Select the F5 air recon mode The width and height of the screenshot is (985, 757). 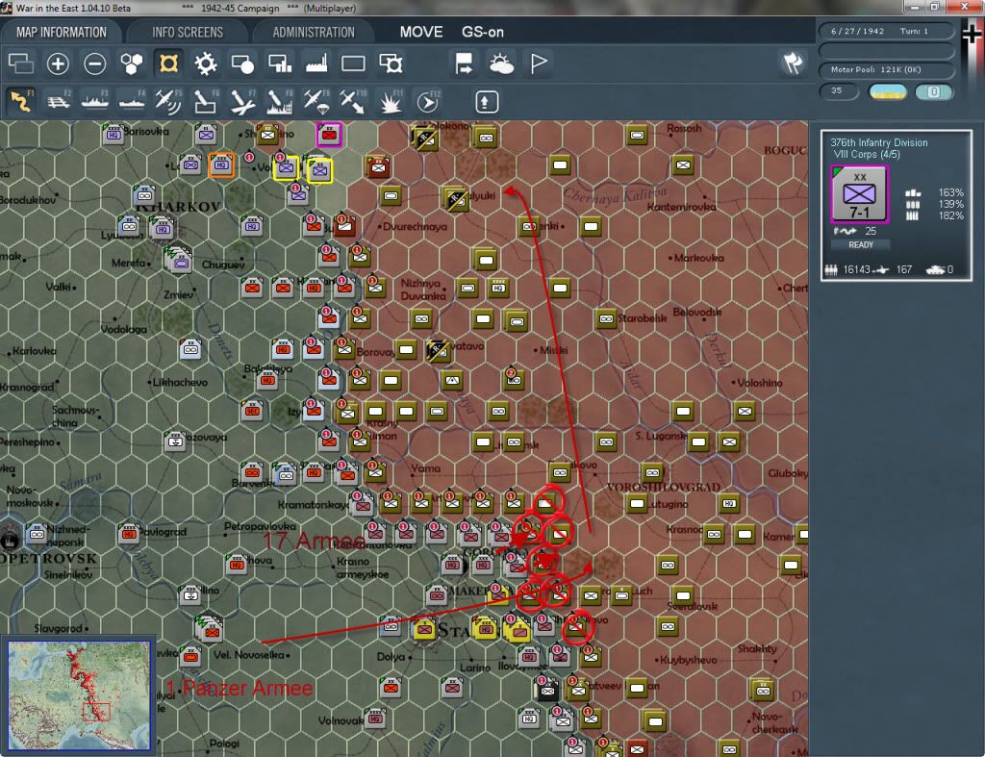168,102
